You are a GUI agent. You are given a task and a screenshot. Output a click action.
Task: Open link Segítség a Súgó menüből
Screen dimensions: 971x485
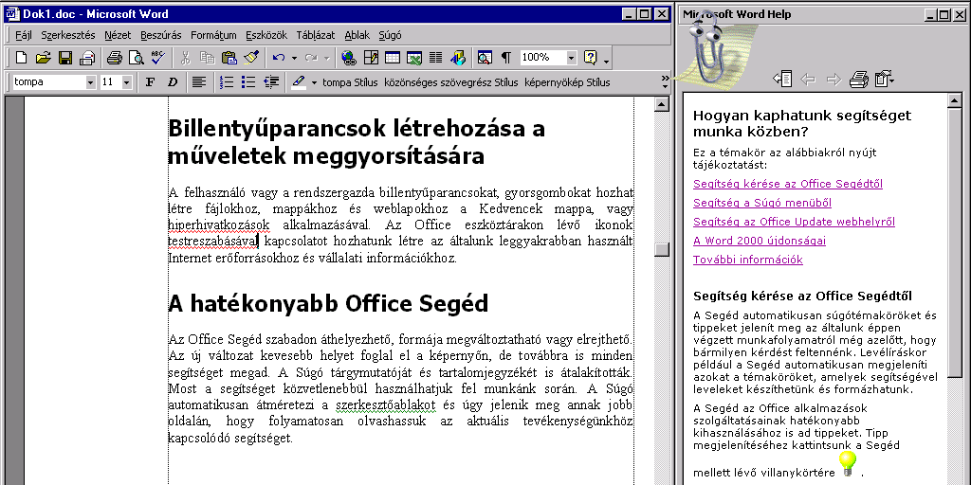(x=762, y=203)
